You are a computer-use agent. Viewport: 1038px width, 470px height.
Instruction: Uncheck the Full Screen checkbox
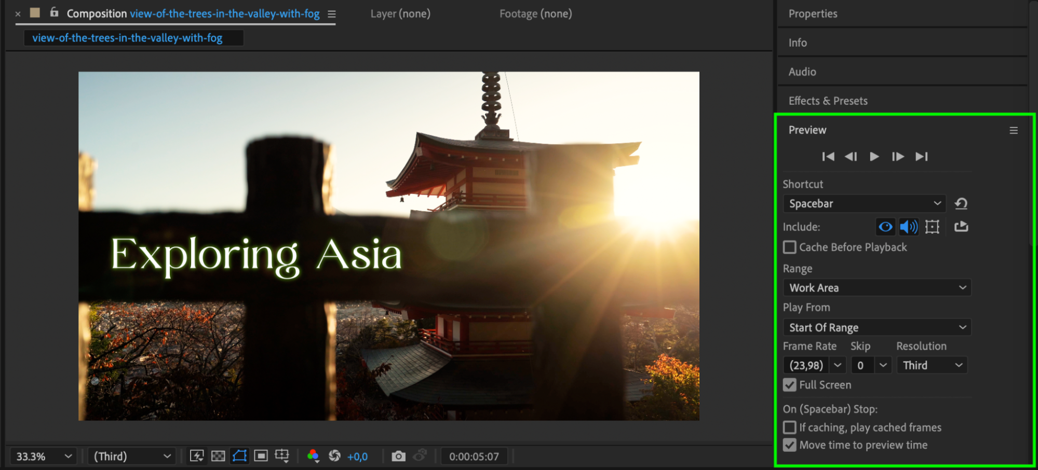[790, 385]
